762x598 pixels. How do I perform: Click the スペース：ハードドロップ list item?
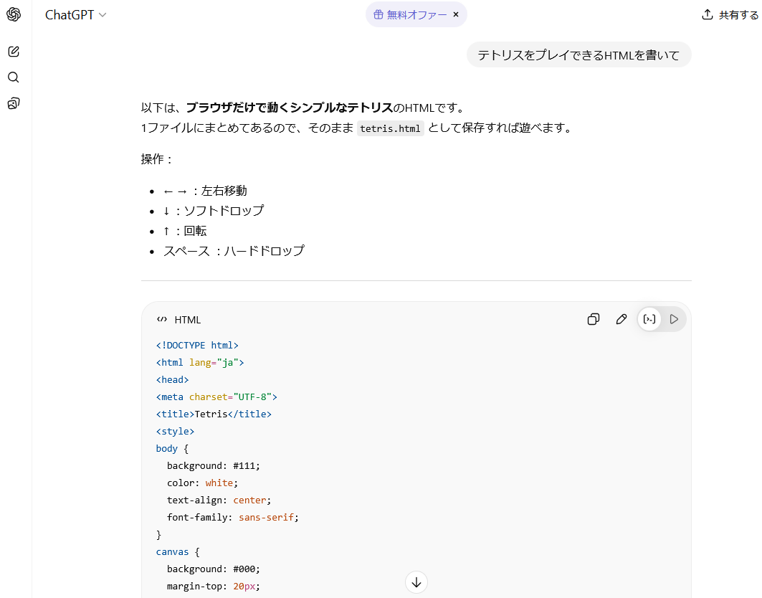pyautogui.click(x=234, y=251)
